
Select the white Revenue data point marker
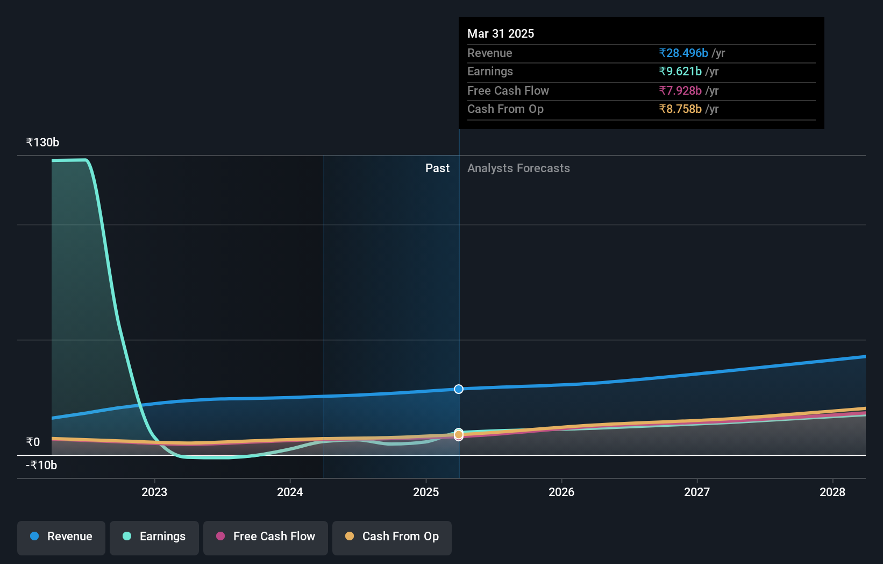[459, 389]
